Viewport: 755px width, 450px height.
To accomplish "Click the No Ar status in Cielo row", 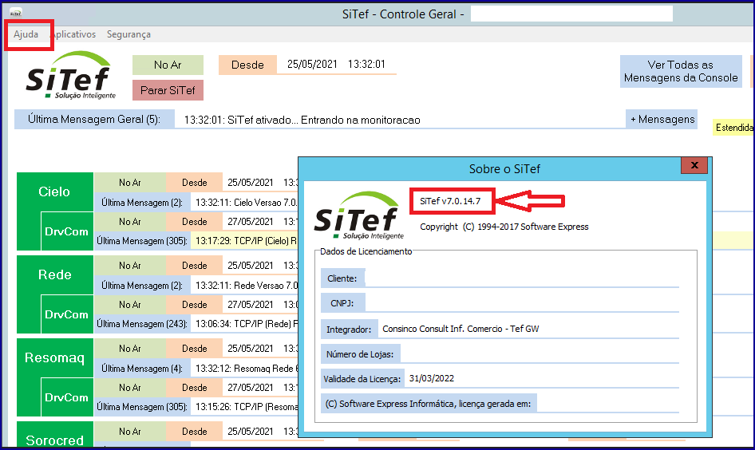I will point(130,183).
